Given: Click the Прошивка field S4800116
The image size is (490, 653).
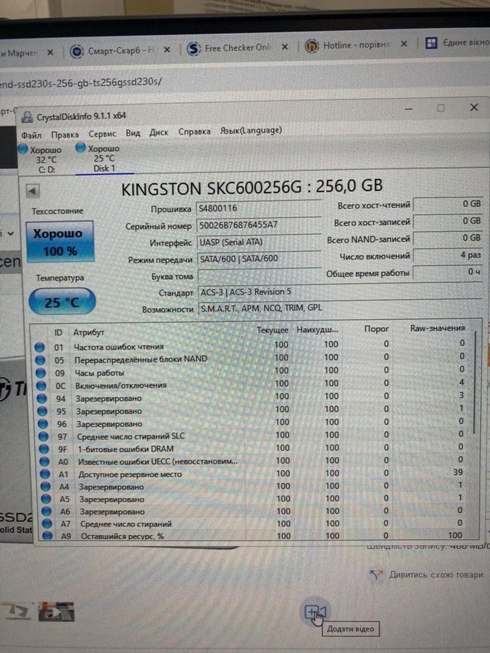Looking at the screenshot, I should point(258,209).
